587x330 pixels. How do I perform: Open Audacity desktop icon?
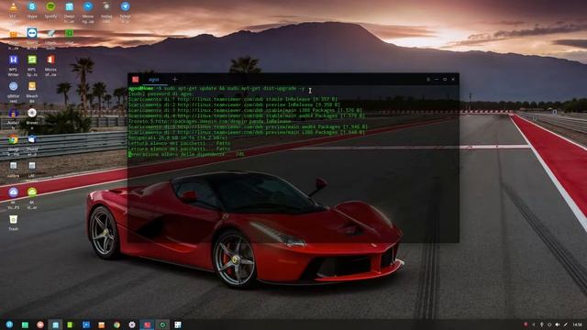[x=13, y=113]
